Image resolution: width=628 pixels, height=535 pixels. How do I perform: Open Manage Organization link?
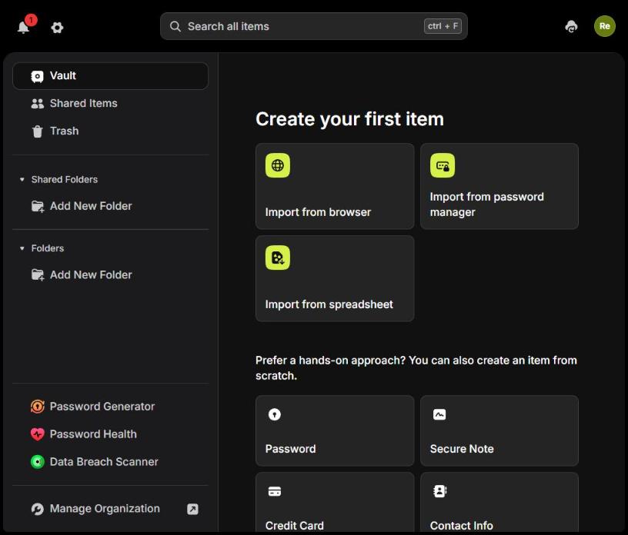point(111,509)
